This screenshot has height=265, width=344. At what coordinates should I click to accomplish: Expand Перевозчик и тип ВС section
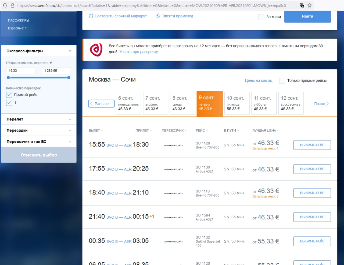tap(39, 142)
